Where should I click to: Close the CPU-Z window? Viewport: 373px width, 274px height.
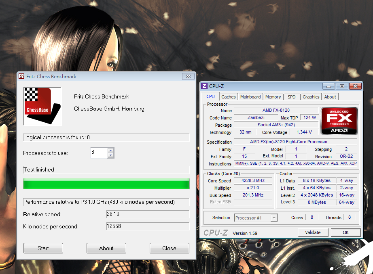[355, 86]
